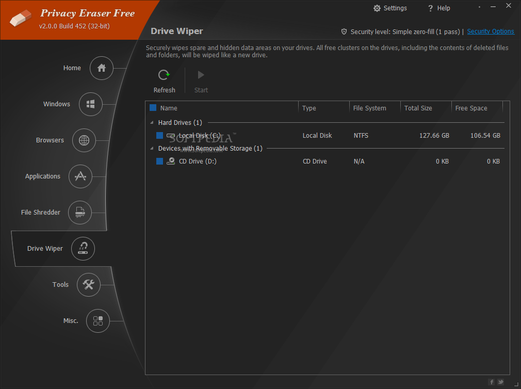
Task: Click the Hard Drives (1) group label
Action: pos(180,123)
